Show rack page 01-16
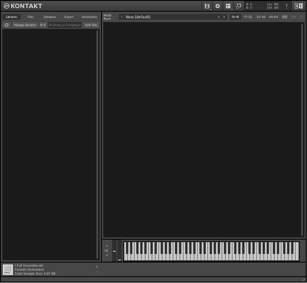 (235, 17)
